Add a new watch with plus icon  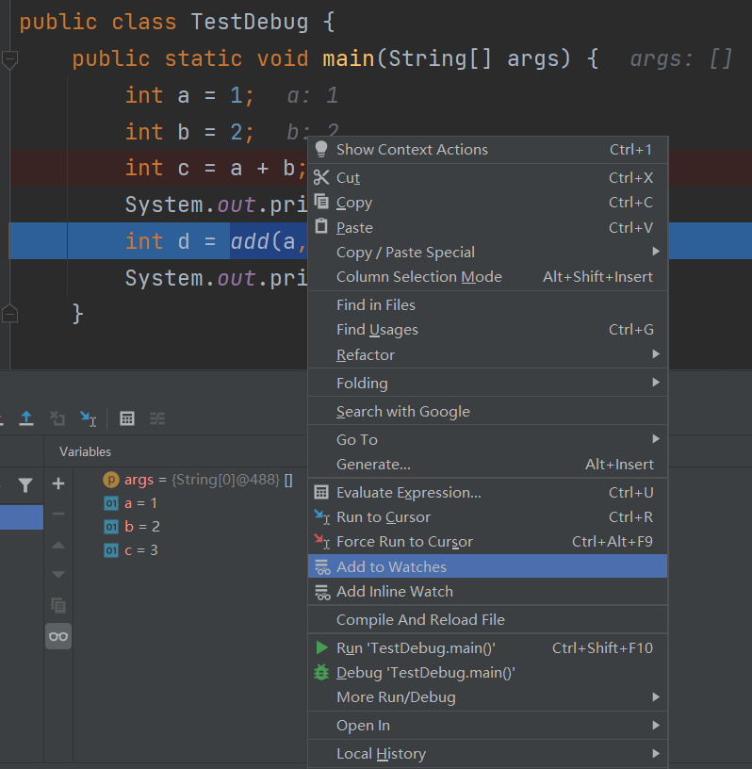[58, 483]
